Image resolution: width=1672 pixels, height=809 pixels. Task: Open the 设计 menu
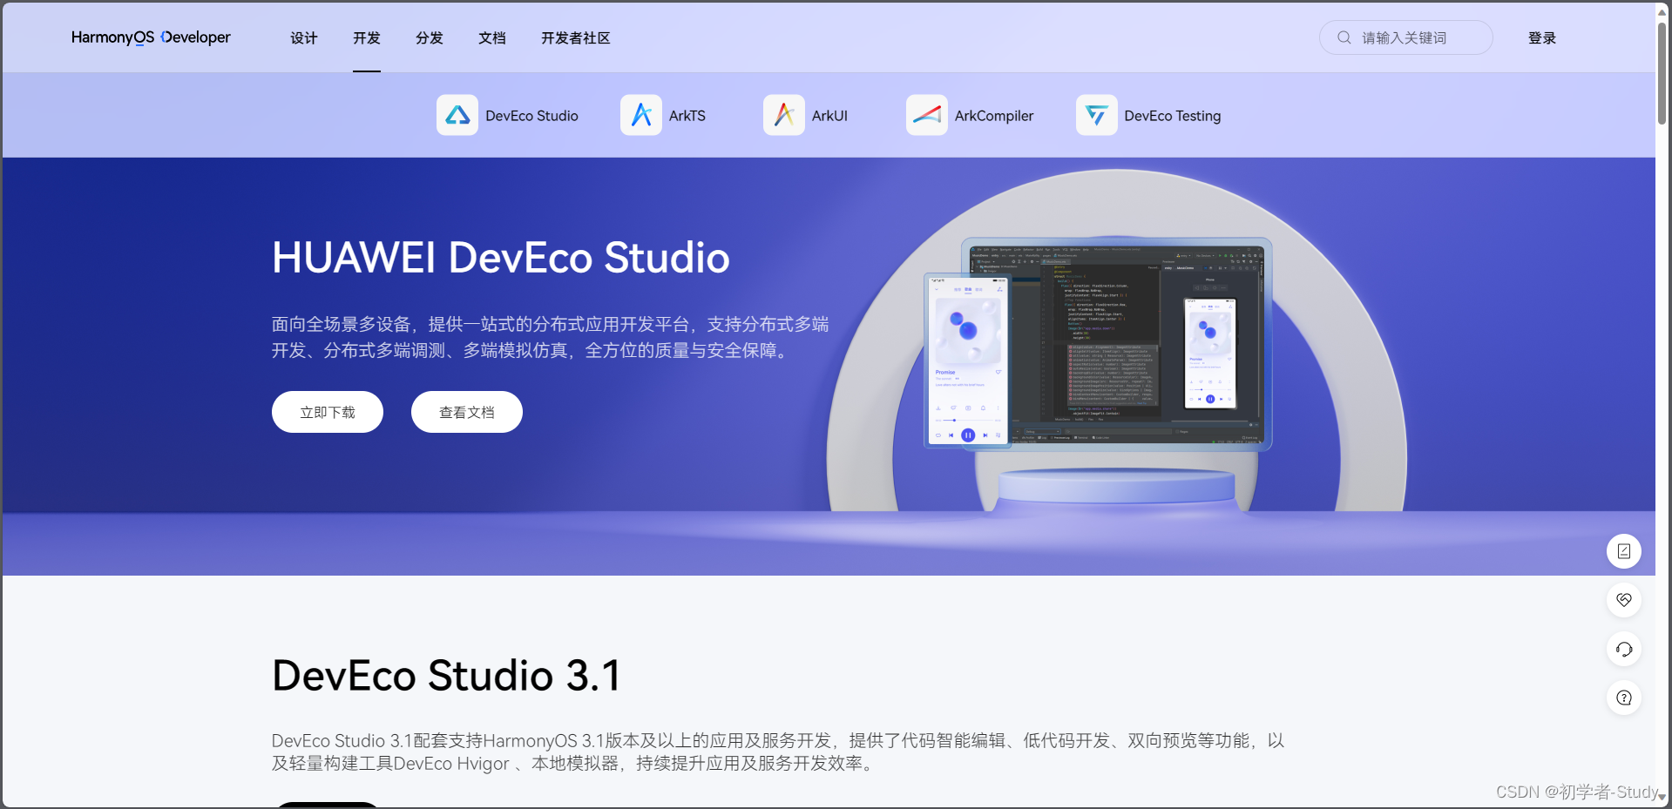(304, 38)
